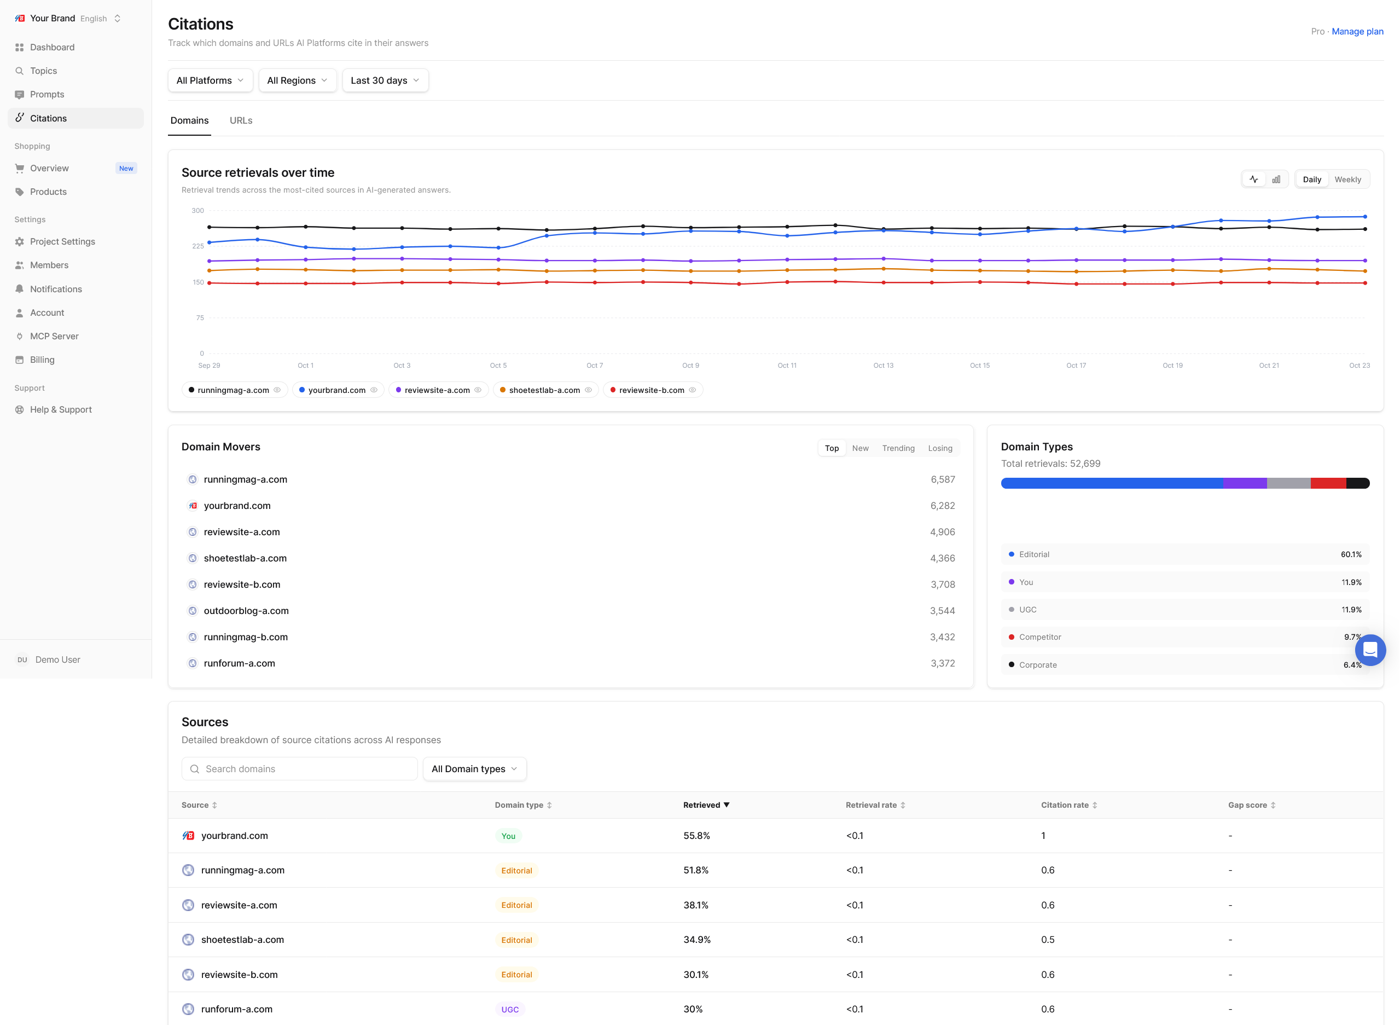1400x1025 pixels.
Task: Open Project Settings gear icon
Action: point(19,241)
